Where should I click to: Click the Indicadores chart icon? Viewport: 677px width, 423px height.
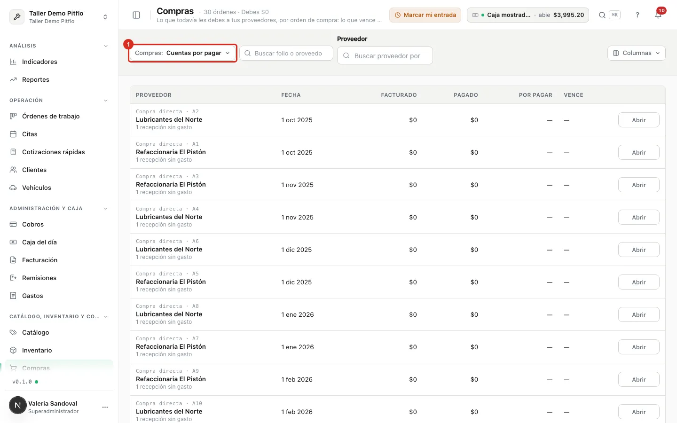click(x=13, y=62)
